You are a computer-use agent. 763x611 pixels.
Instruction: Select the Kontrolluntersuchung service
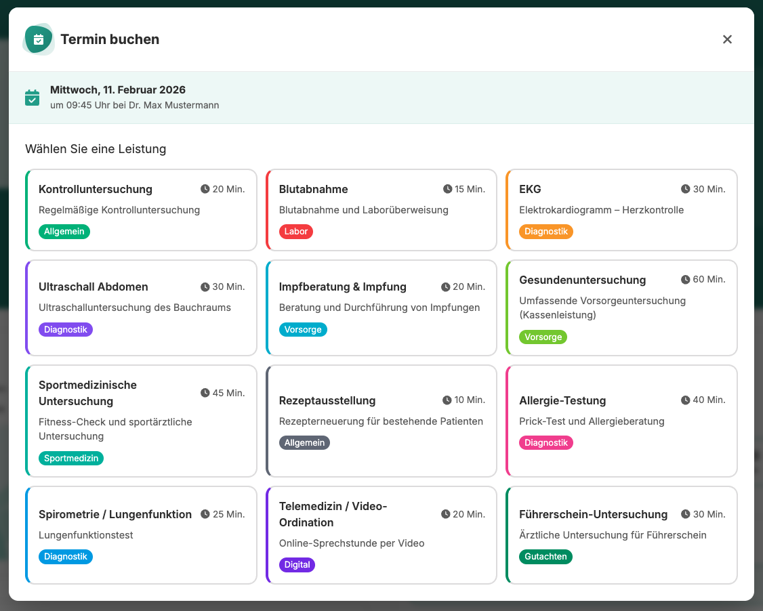141,210
